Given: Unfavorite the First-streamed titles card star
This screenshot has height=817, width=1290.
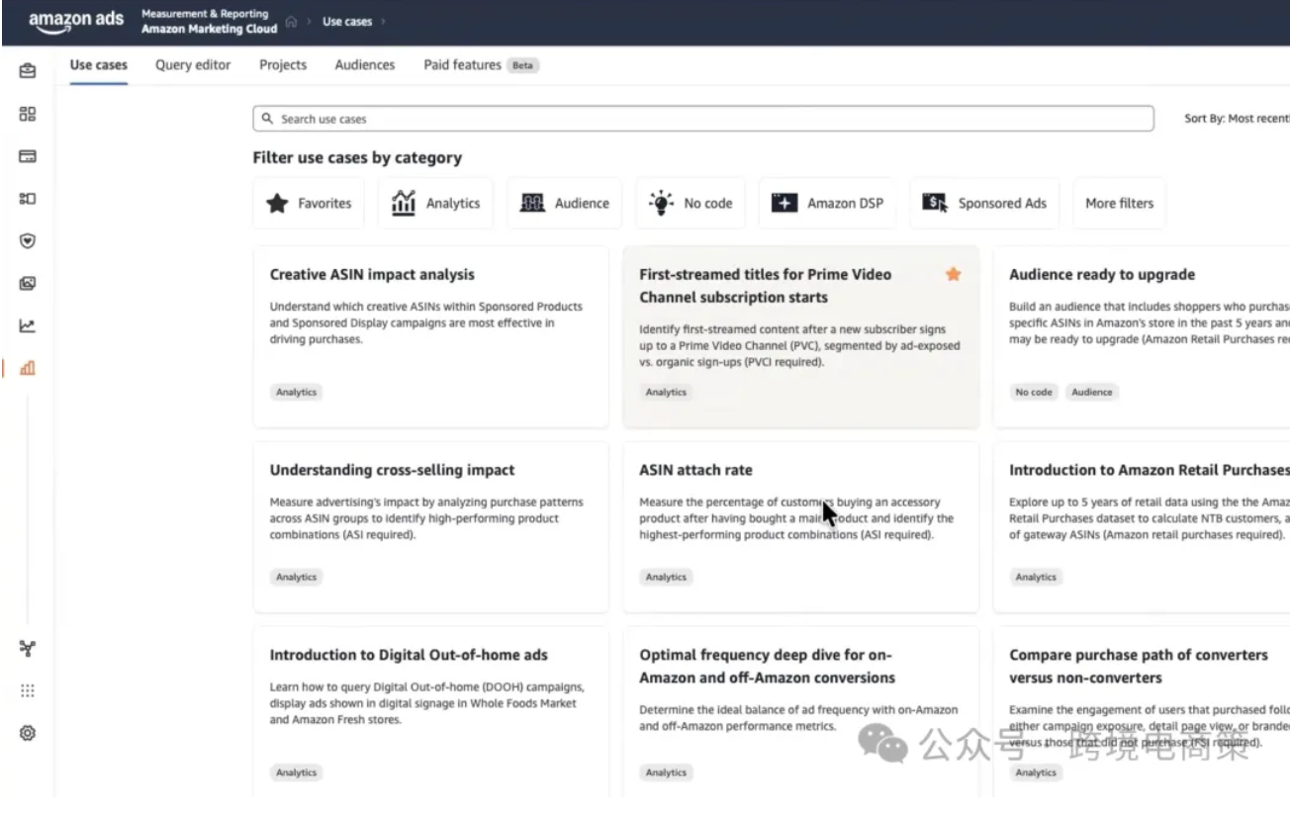Looking at the screenshot, I should 953,274.
